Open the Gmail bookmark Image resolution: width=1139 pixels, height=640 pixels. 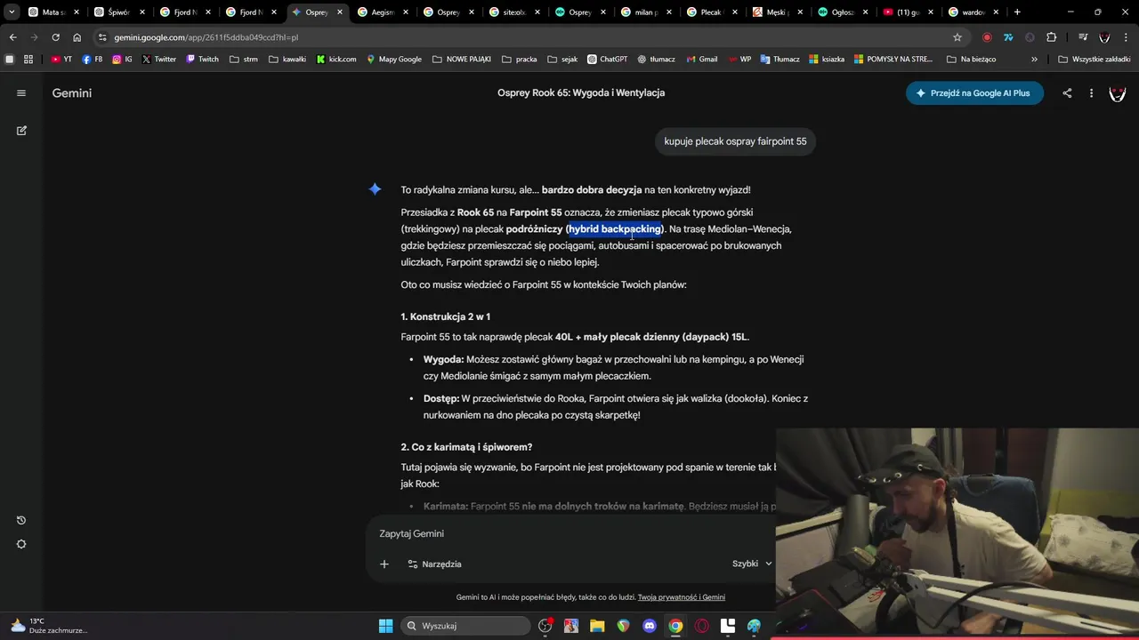click(x=700, y=60)
